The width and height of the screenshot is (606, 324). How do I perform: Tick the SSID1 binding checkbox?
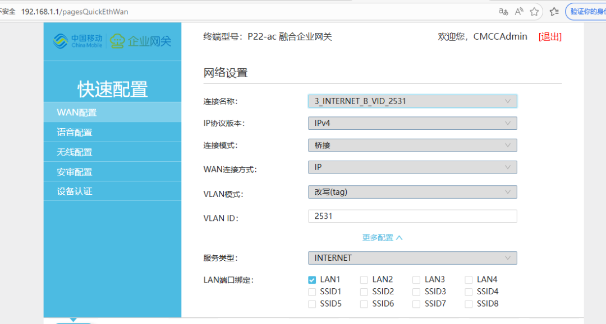(312, 292)
